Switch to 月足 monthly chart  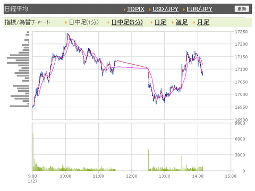(x=203, y=22)
